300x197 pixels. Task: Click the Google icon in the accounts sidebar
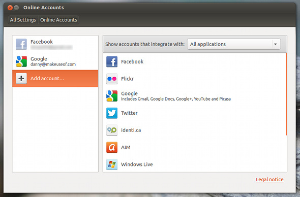(x=21, y=61)
